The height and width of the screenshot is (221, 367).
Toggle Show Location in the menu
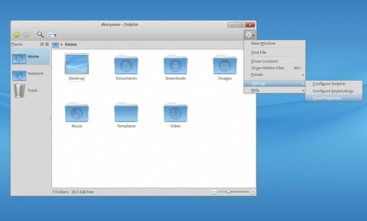[x=264, y=61]
